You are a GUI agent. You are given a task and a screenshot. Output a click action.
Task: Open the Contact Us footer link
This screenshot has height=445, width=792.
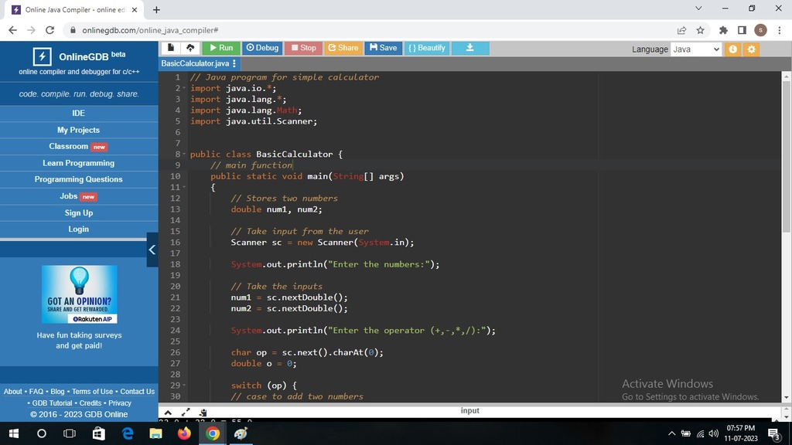coord(138,392)
